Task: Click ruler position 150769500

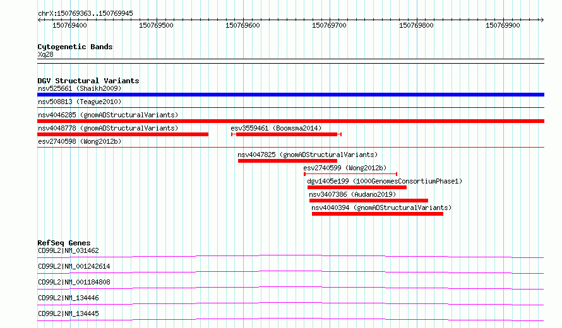Action: coord(156,25)
